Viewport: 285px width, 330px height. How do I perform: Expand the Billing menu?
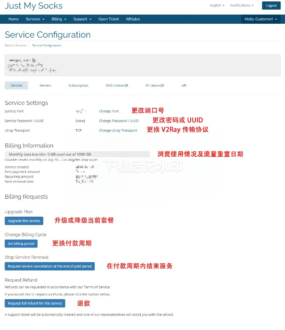coord(59,19)
